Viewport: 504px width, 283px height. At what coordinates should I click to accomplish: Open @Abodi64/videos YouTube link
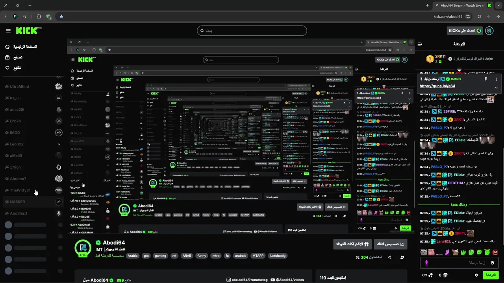[287, 280]
